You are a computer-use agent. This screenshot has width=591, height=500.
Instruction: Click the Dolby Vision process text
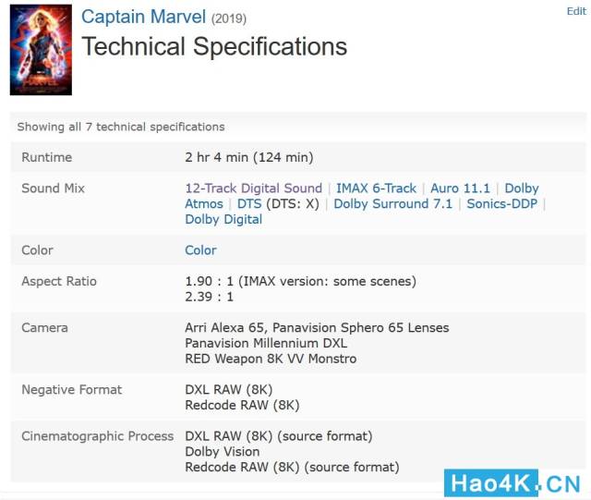pos(222,452)
